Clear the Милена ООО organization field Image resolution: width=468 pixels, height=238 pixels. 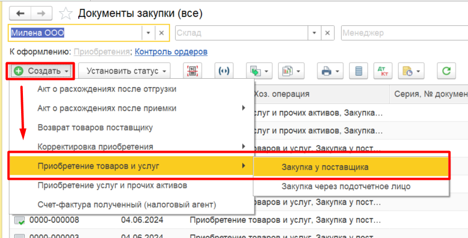click(162, 33)
